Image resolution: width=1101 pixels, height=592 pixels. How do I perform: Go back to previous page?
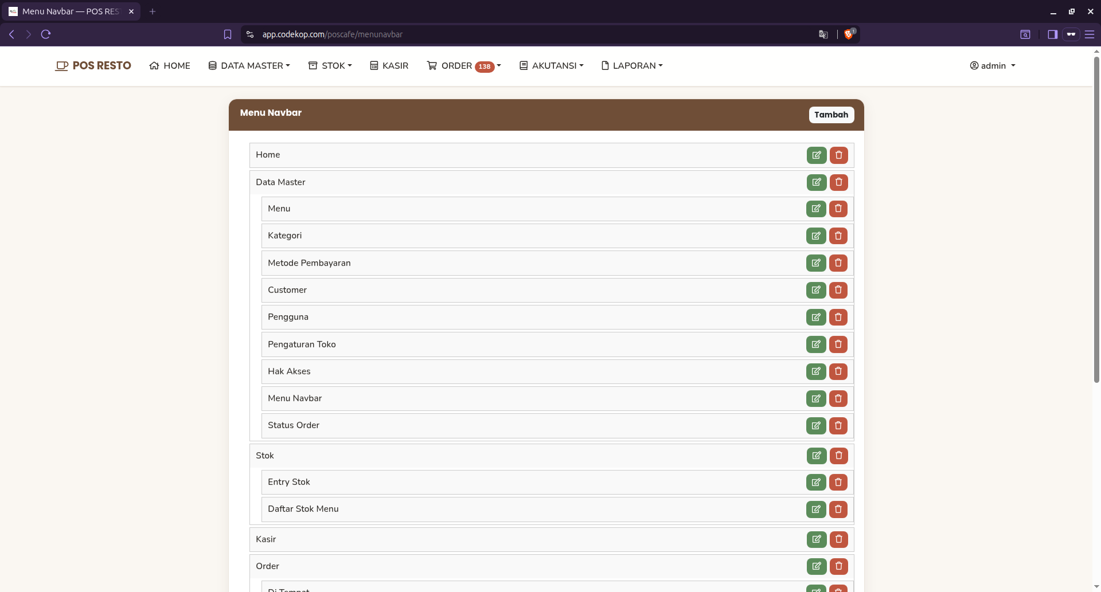[x=11, y=34]
